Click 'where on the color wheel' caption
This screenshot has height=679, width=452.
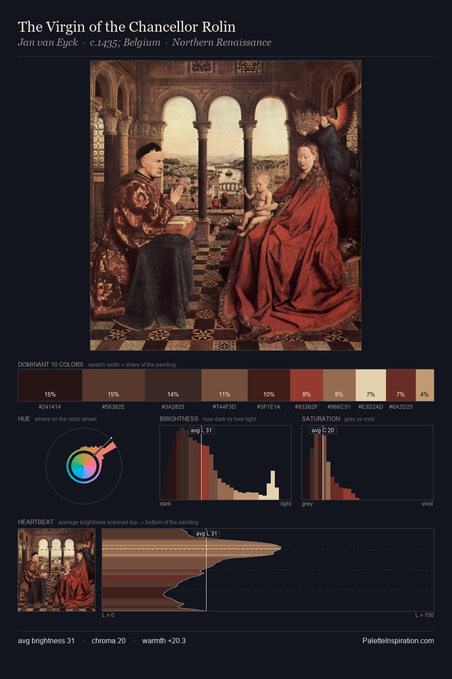tap(66, 419)
